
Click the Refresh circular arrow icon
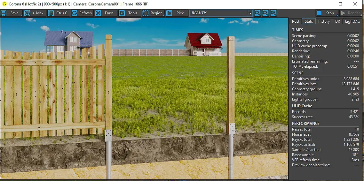[x=74, y=13]
